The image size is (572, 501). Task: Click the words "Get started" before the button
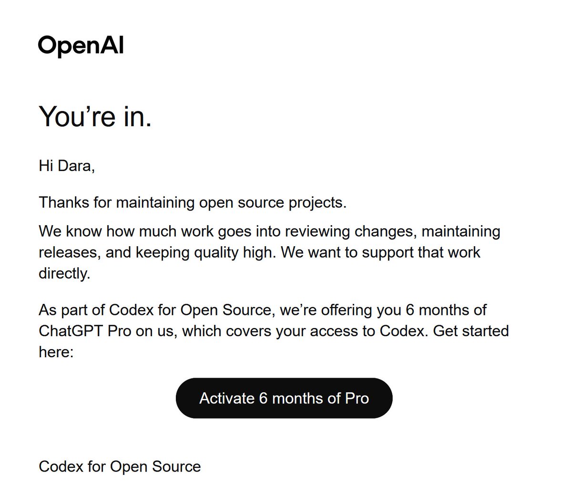(x=471, y=331)
